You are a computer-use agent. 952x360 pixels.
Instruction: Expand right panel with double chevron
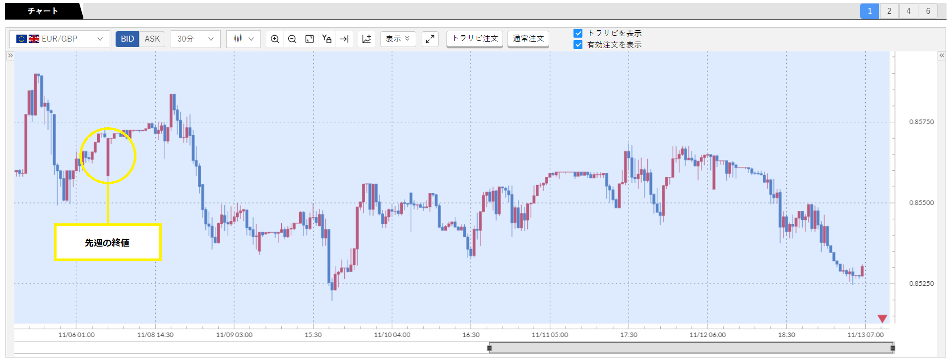(942, 55)
